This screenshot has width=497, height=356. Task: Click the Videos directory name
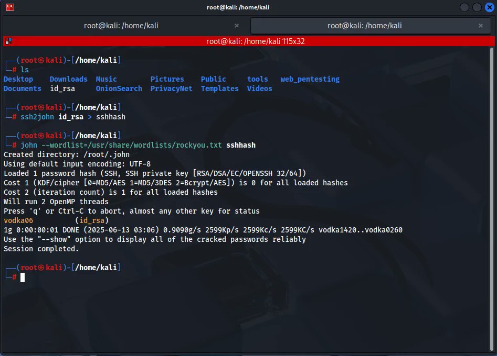coord(260,88)
